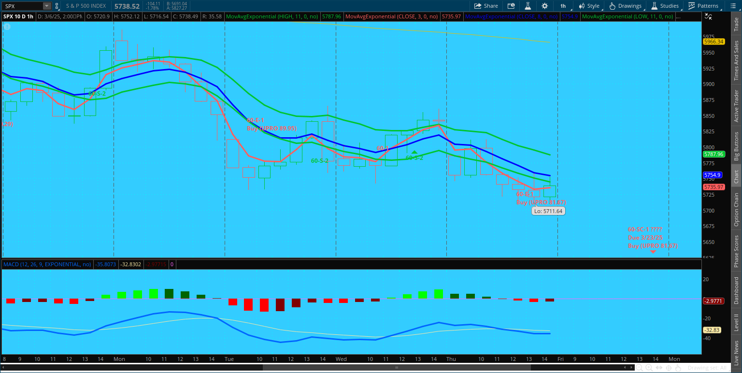742x373 pixels.
Task: Open the Phase Scores side tab
Action: (x=736, y=251)
